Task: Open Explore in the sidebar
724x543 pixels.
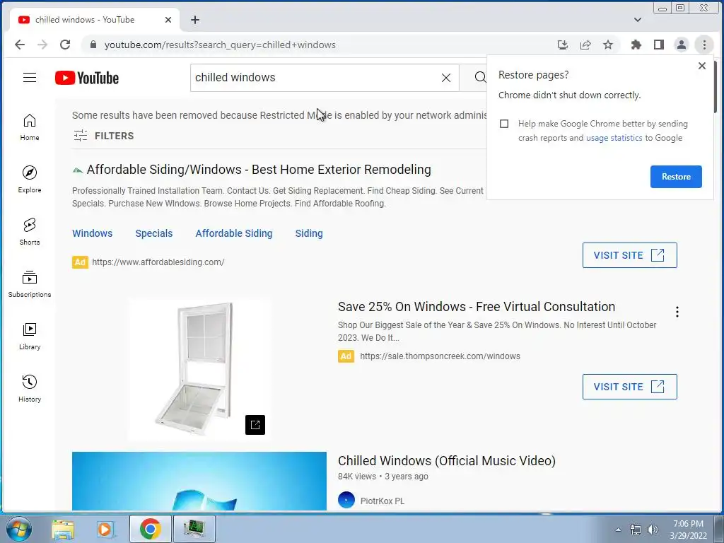Action: [x=30, y=179]
